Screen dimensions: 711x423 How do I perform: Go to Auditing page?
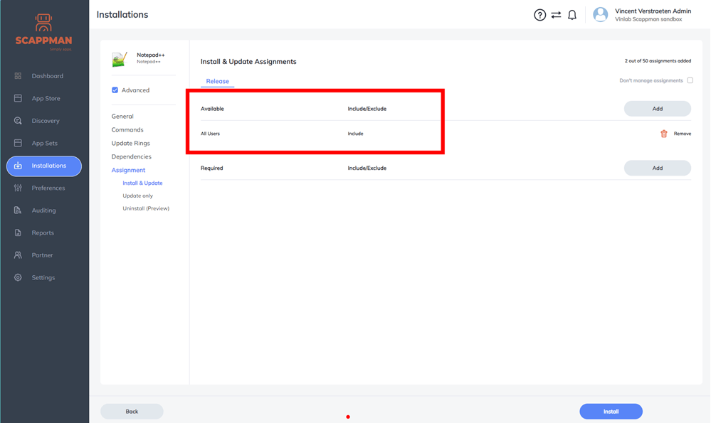click(x=43, y=210)
